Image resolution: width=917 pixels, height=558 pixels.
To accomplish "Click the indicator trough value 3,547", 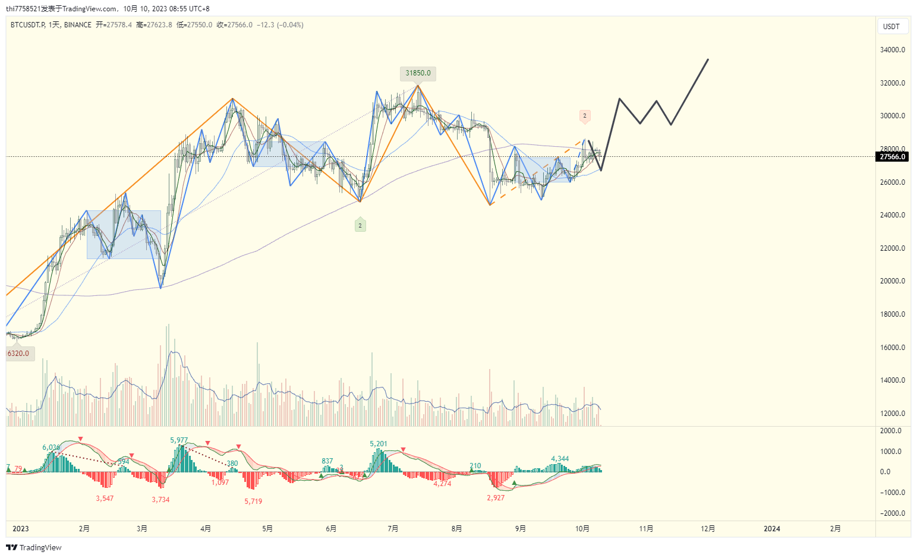I will (105, 499).
